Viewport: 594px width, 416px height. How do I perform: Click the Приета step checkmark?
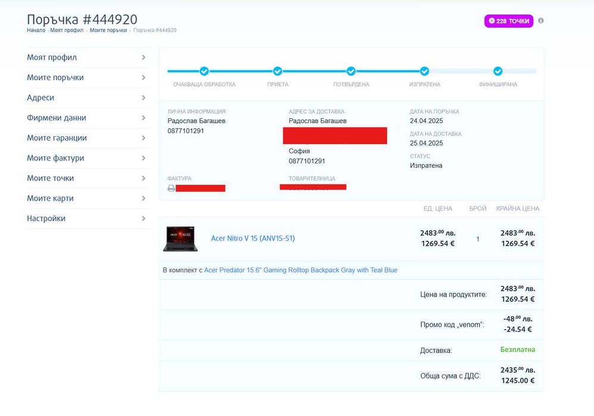tap(278, 71)
